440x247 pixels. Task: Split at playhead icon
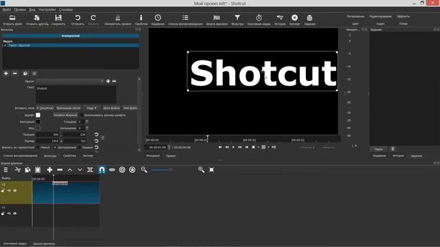click(x=90, y=169)
